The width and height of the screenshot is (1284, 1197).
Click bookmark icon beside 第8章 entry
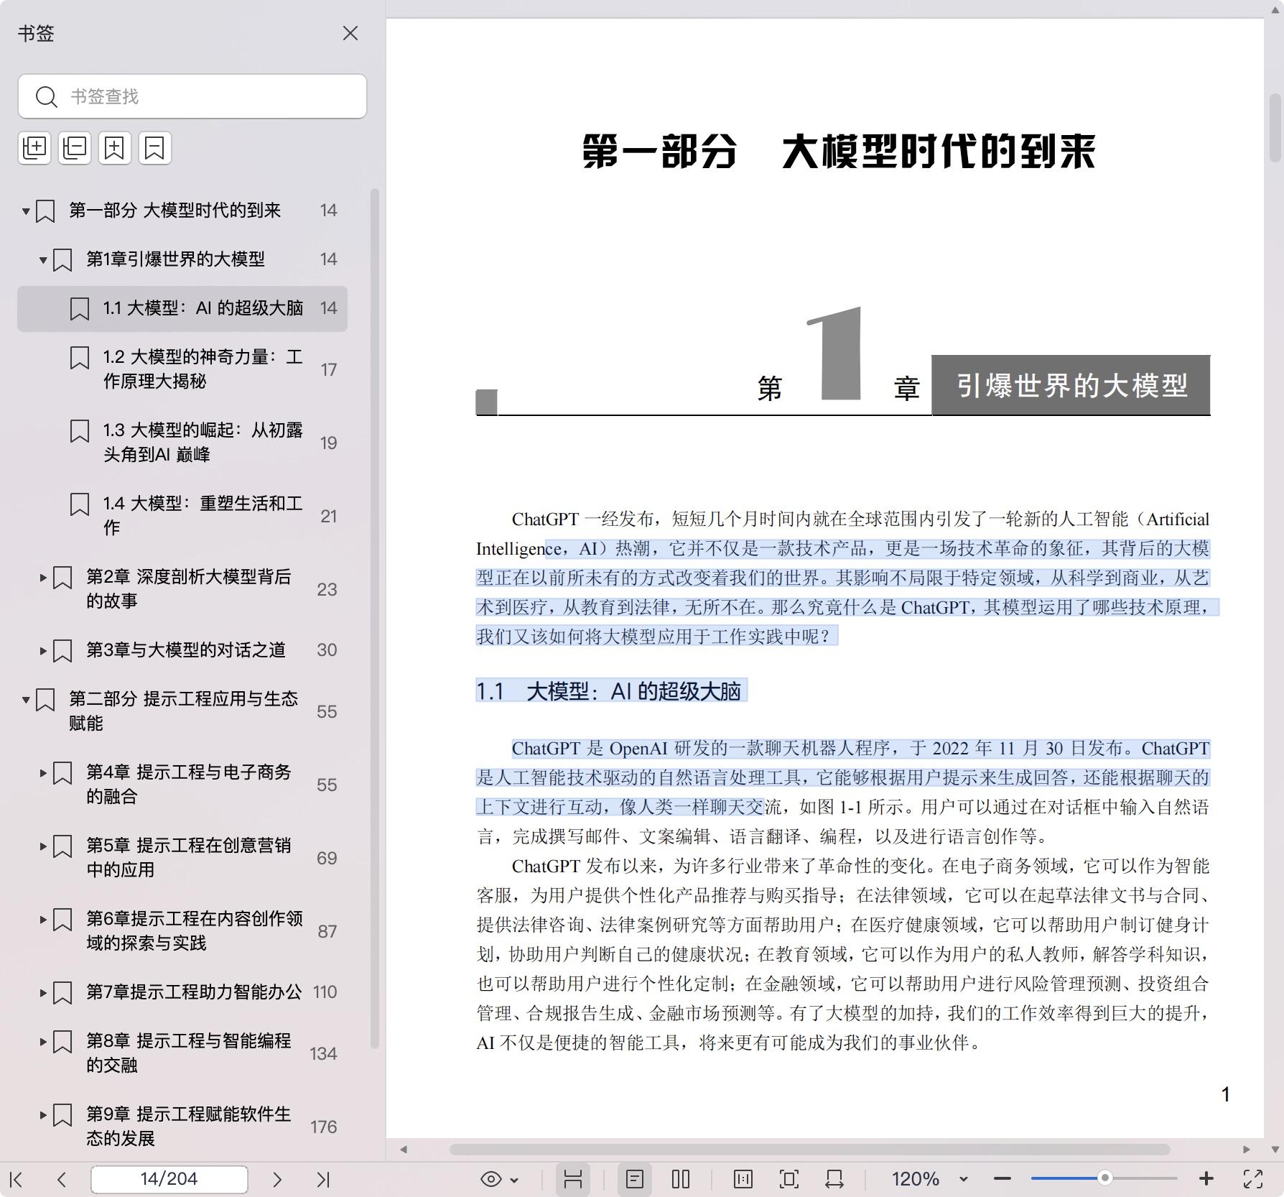tap(62, 1042)
